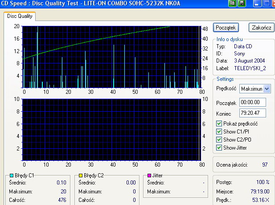This screenshot has height=205, width=275.
Task: Click the Miejsce value 79:19.00
Action: click(260, 191)
